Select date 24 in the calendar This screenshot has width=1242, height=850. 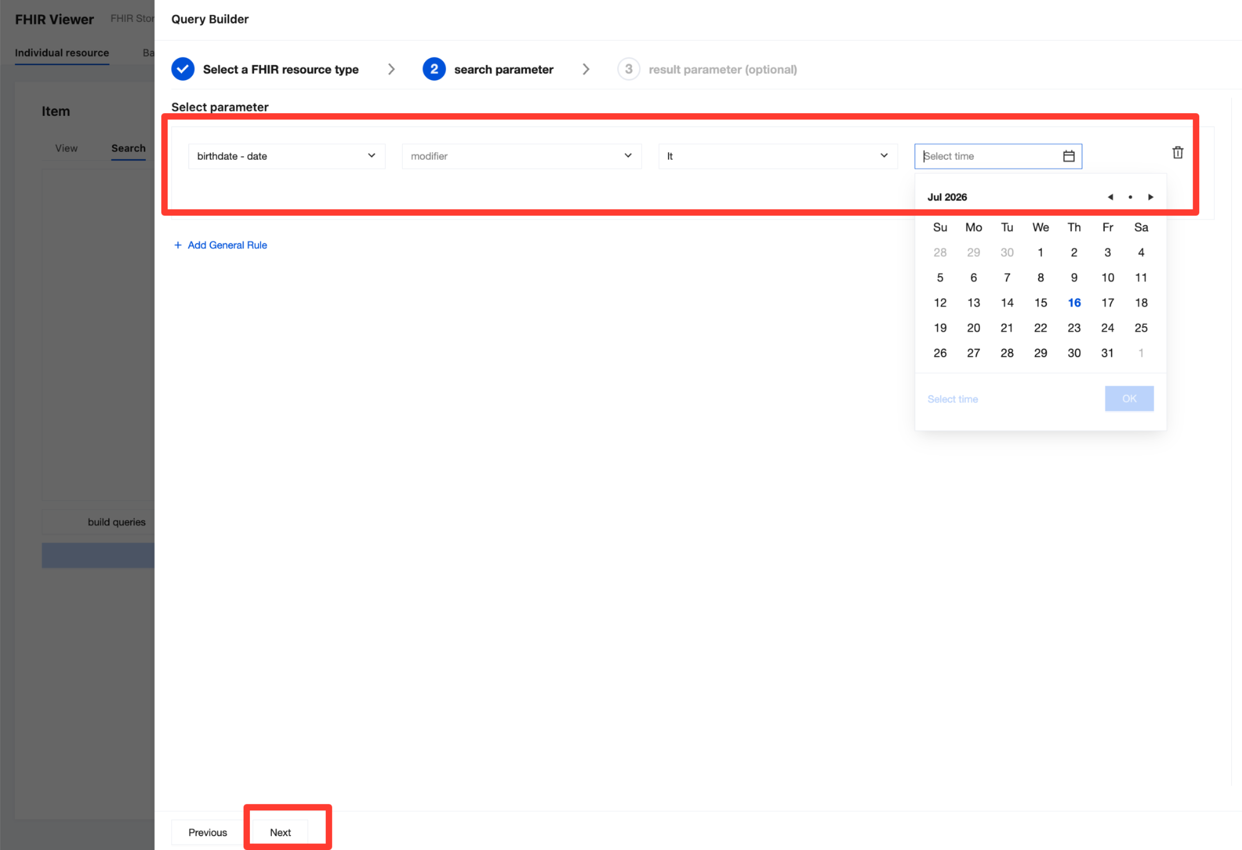coord(1107,328)
